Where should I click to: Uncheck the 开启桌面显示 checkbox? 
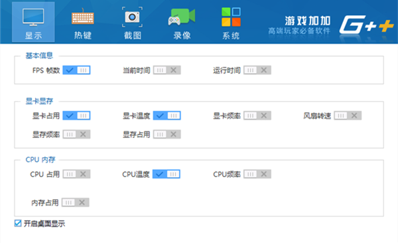click(18, 224)
